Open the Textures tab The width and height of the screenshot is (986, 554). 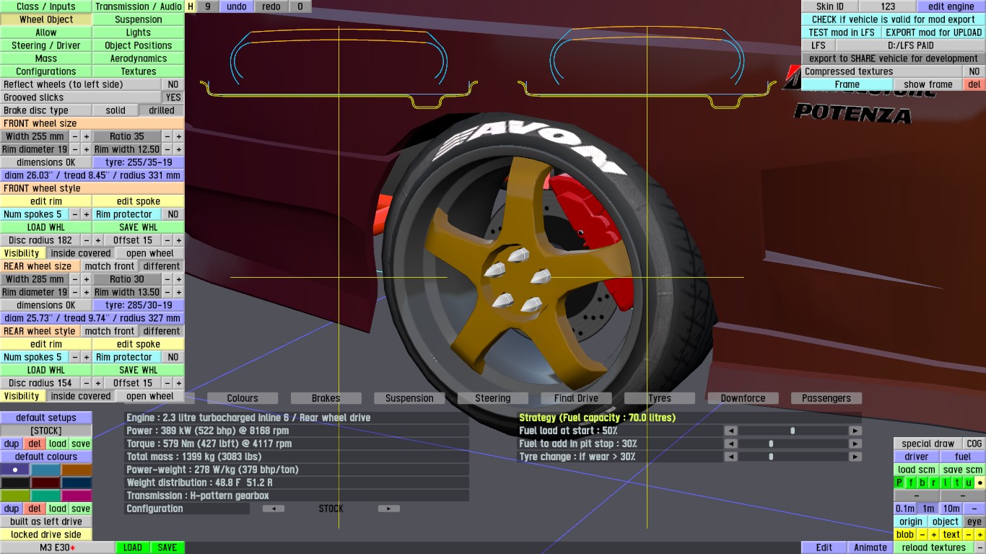point(139,71)
